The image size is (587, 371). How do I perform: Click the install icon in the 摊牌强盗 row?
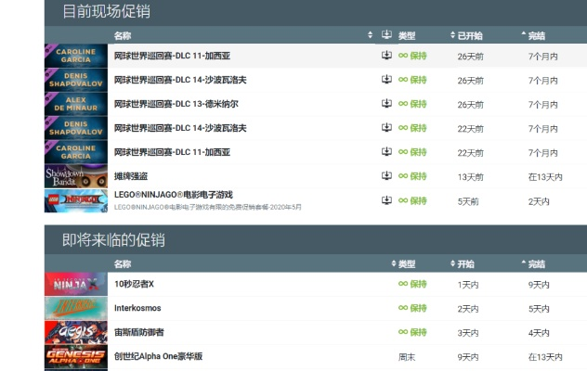click(386, 176)
